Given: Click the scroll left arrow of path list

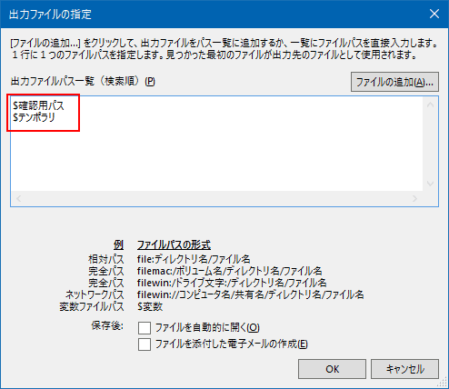Looking at the screenshot, I should 19,199.
